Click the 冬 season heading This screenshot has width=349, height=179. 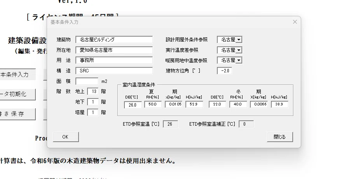238,91
